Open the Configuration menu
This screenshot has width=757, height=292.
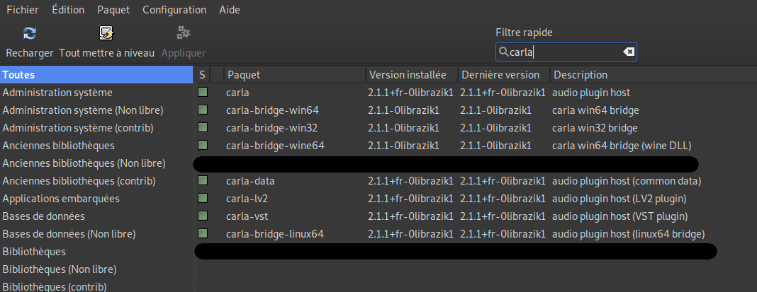174,10
